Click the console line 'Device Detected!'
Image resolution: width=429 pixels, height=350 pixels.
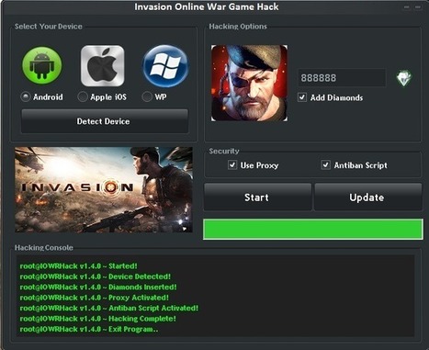[95, 277]
